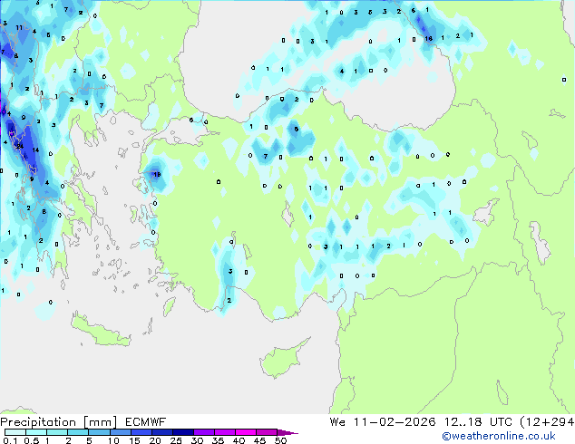Select the "30" legend tick label
The height and width of the screenshot is (444, 575).
[197, 440]
